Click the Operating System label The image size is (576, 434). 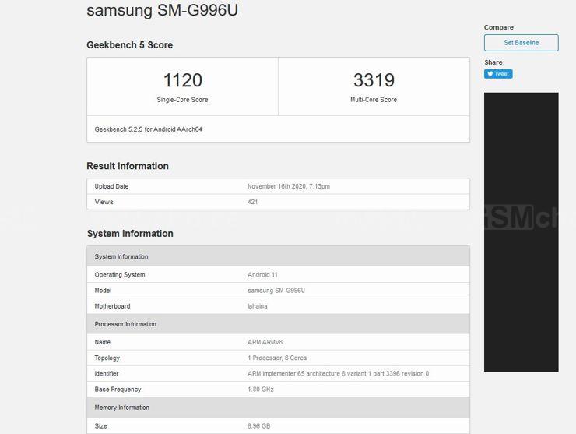point(120,275)
